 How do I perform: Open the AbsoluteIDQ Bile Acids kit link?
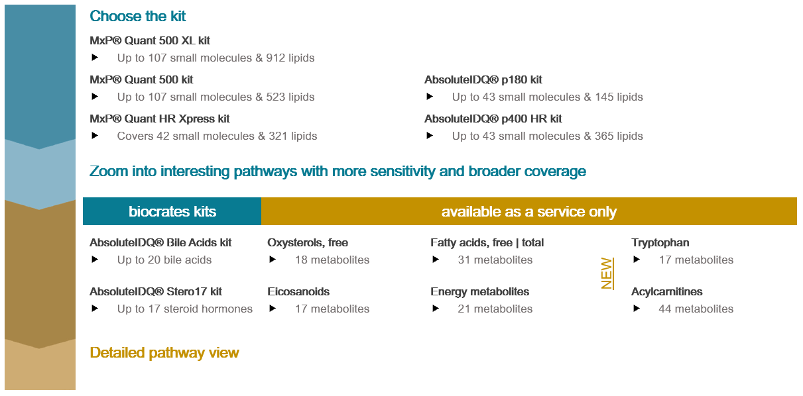(160, 242)
